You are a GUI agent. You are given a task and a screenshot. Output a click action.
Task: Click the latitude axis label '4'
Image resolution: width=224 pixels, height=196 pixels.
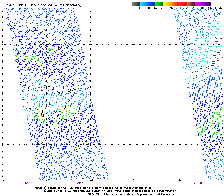[2, 110]
